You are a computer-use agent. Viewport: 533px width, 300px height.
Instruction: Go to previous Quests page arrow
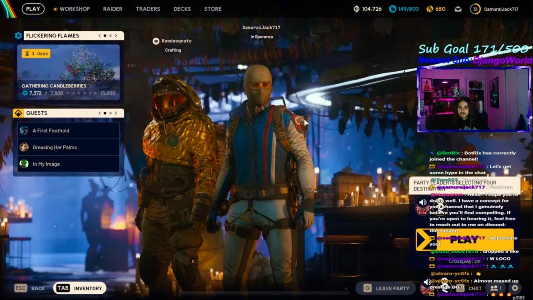[x=100, y=113]
